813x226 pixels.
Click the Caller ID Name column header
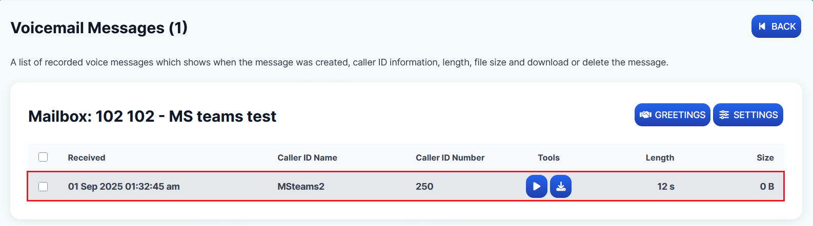pos(307,157)
